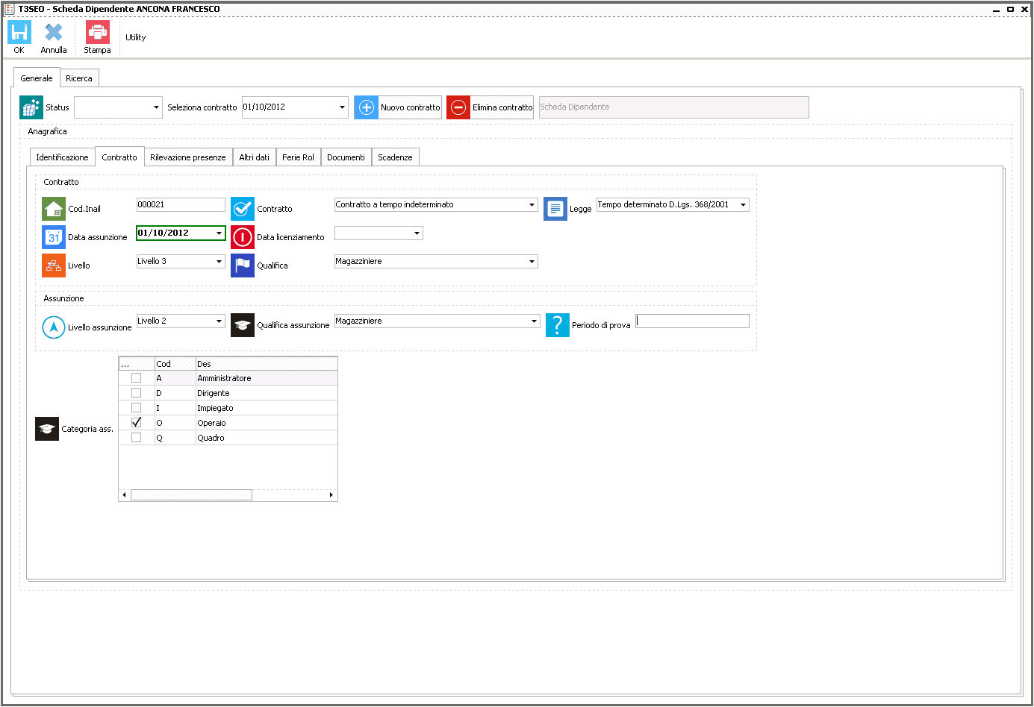Switch to the Generale tab
This screenshot has height=707, width=1034.
pyautogui.click(x=37, y=78)
